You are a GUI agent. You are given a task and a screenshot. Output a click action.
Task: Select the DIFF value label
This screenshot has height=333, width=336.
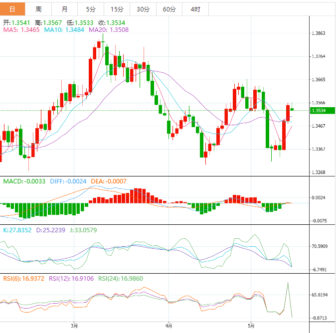click(69, 181)
